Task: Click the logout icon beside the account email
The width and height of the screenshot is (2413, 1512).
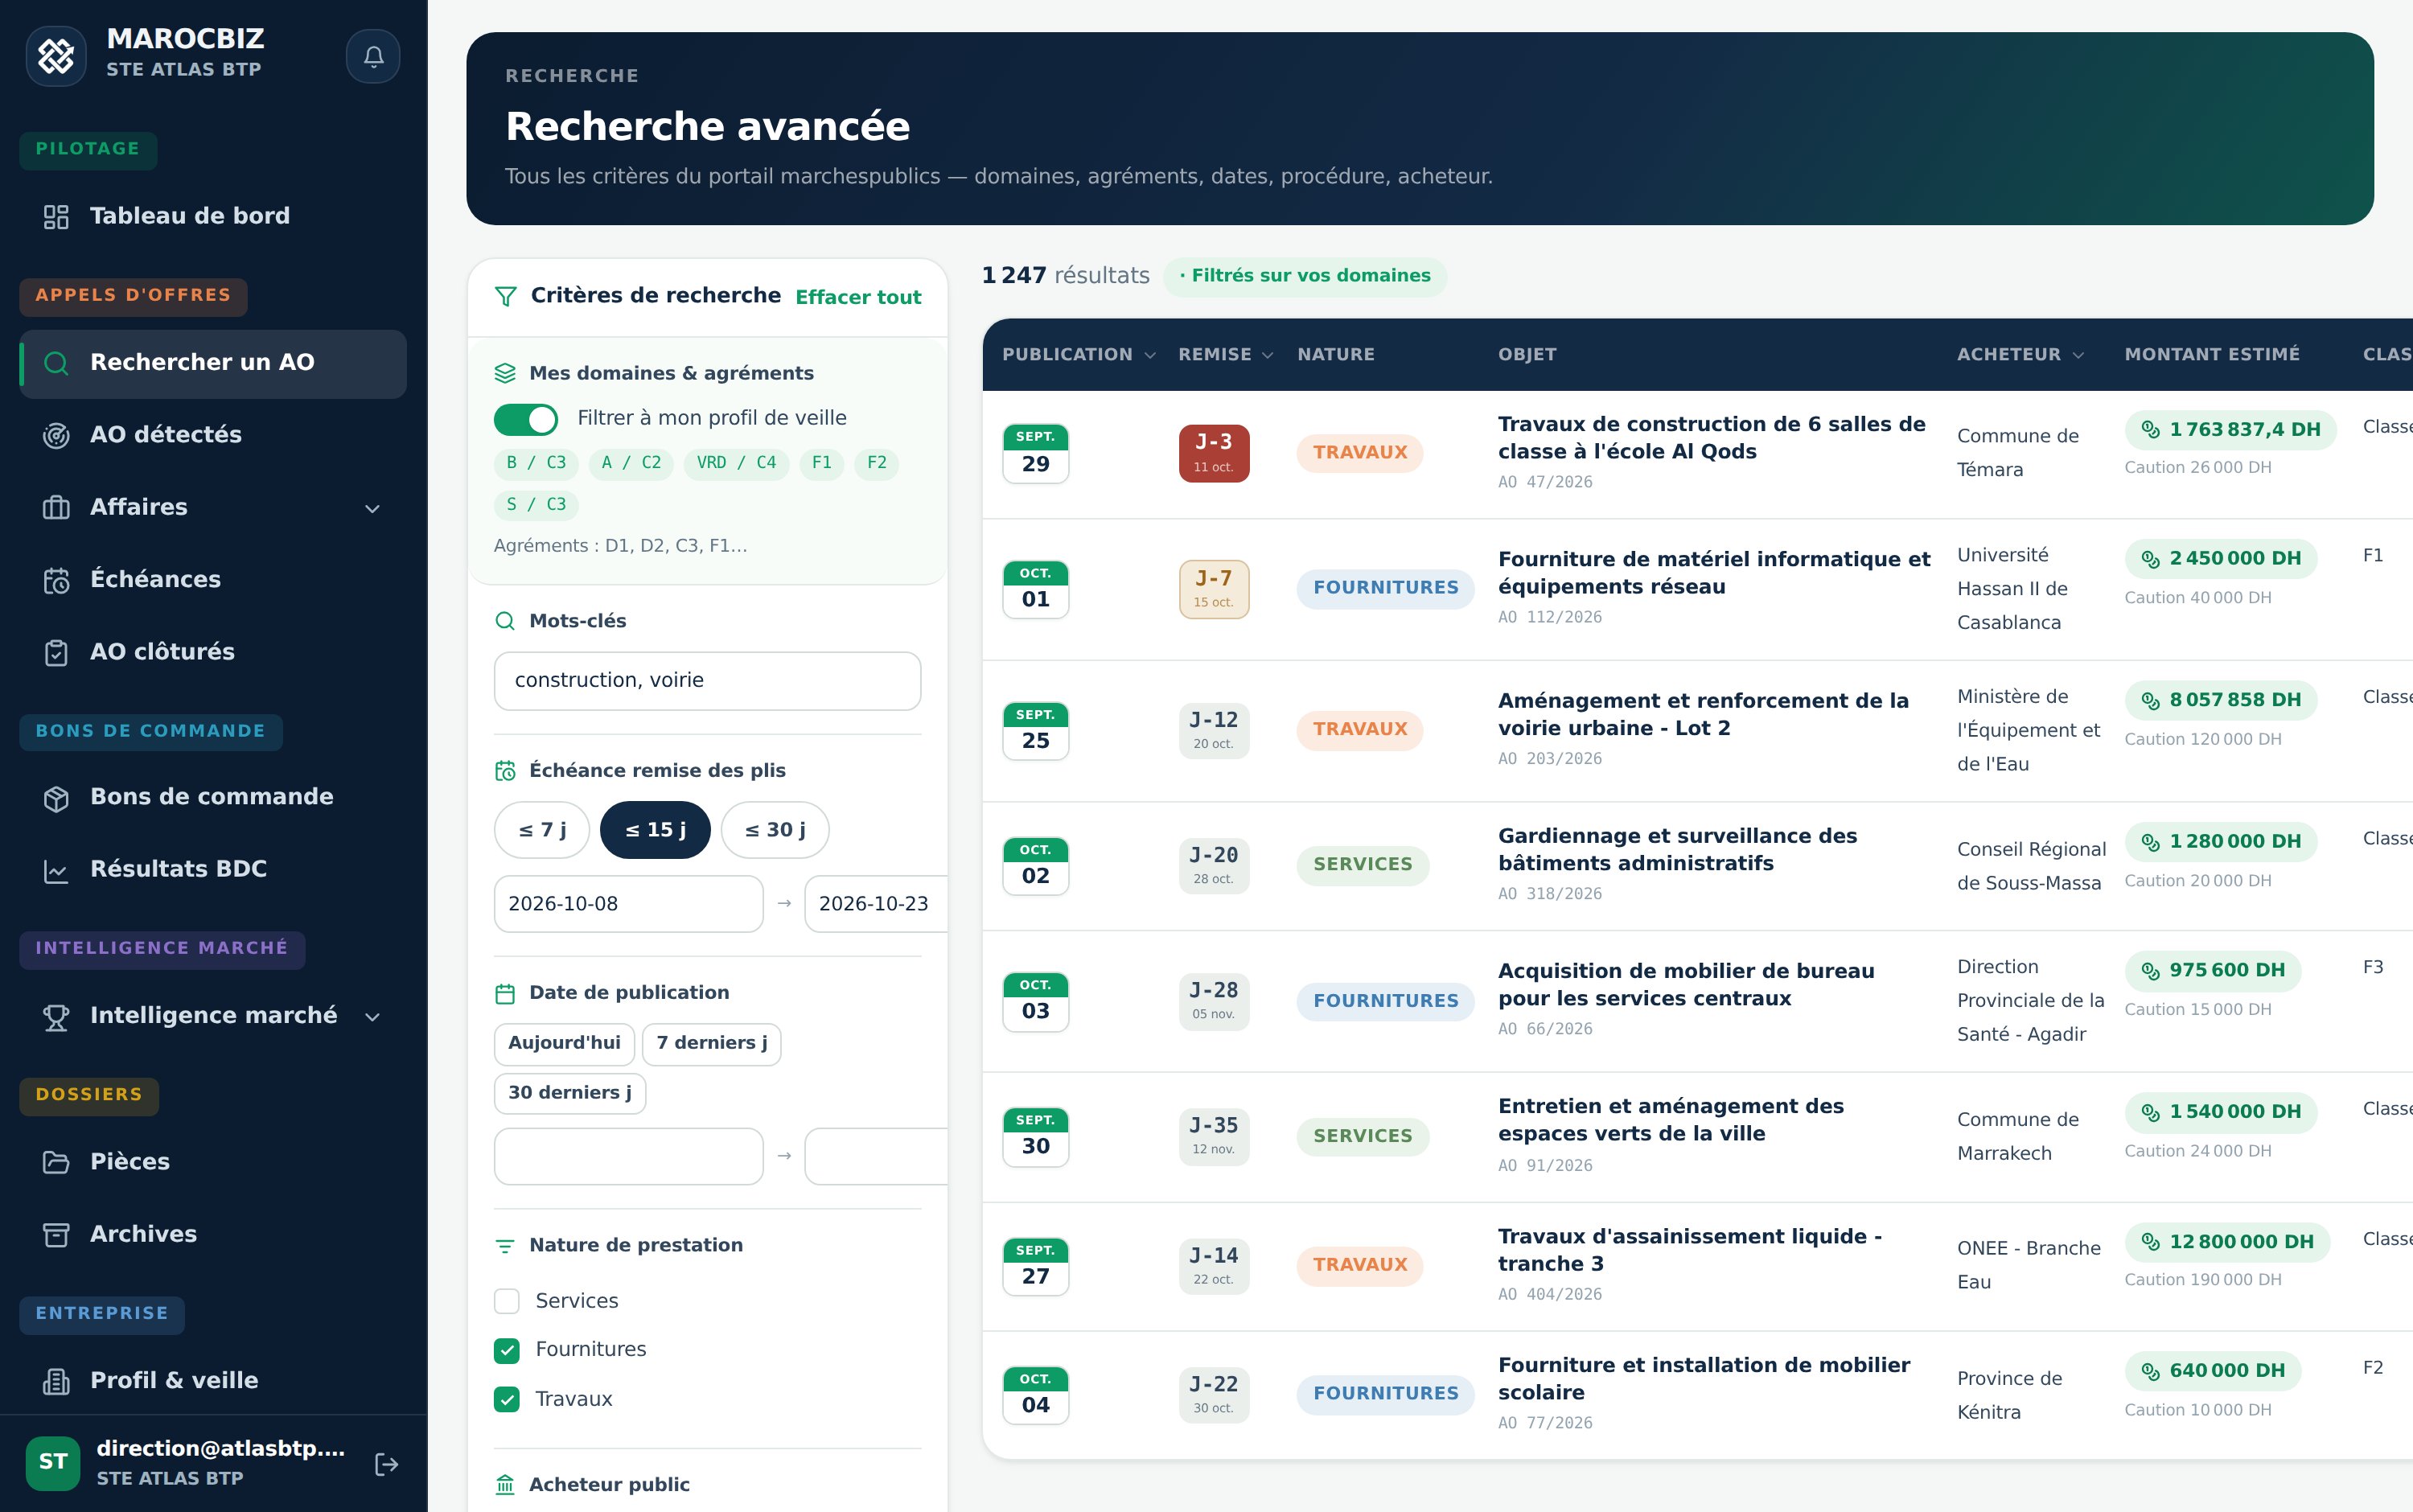Action: pyautogui.click(x=386, y=1464)
